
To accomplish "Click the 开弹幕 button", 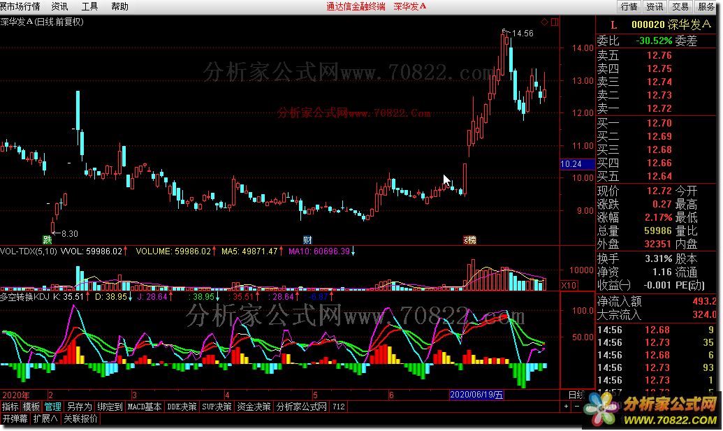I will click(x=15, y=418).
